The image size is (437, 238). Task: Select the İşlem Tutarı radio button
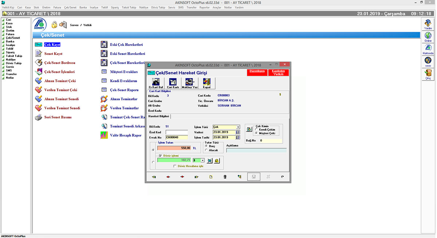coord(153,149)
